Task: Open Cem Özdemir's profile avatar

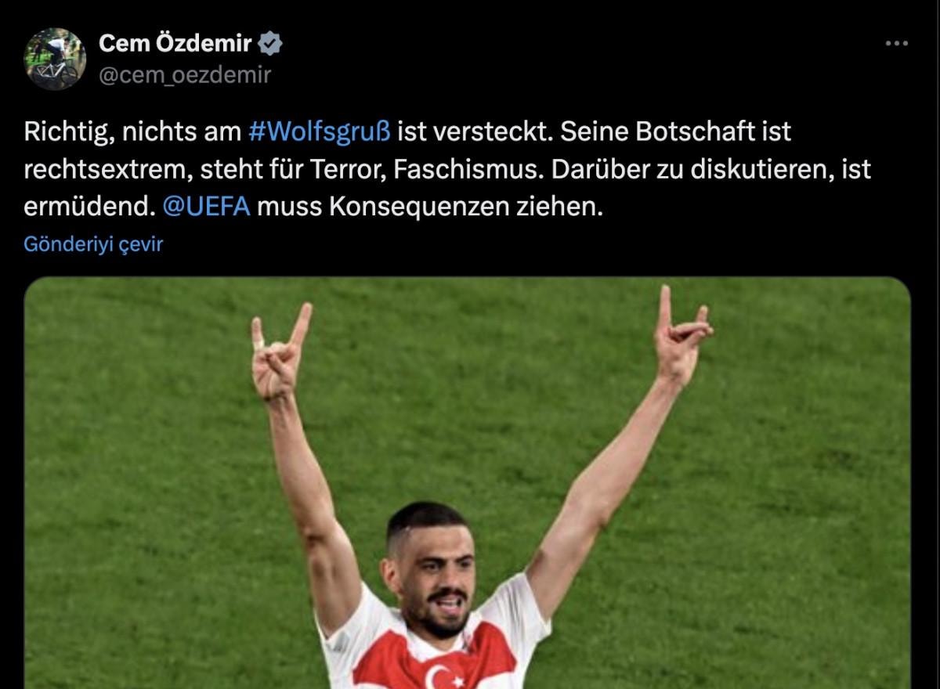Action: tap(55, 60)
